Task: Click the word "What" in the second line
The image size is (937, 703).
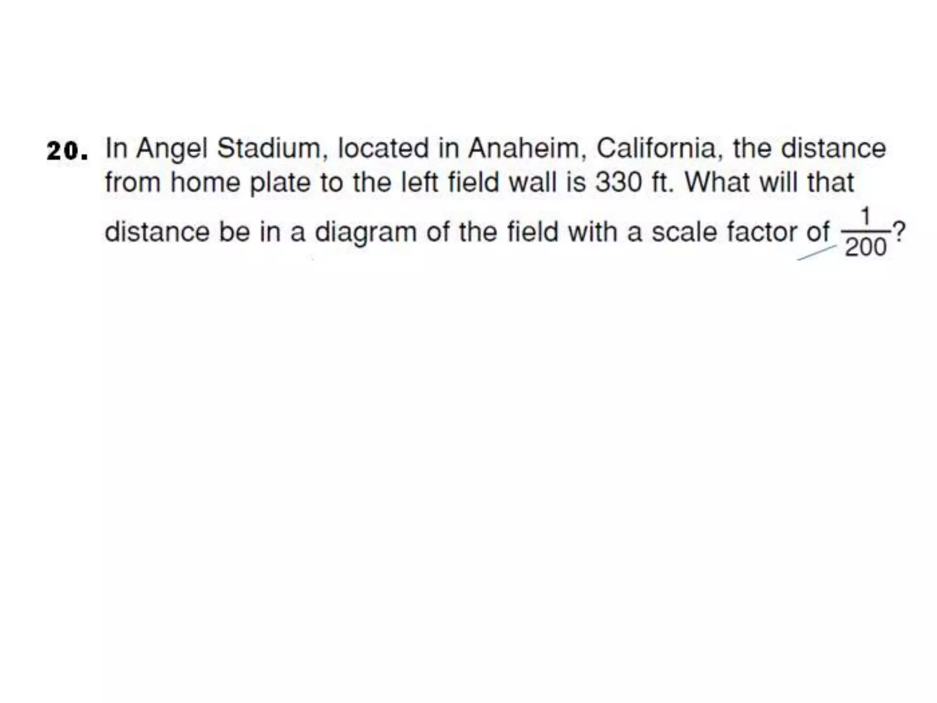Action: tap(717, 182)
